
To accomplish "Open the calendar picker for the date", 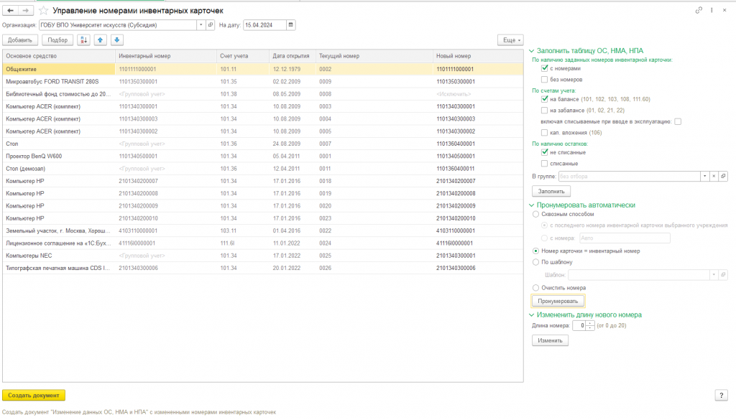I will click(291, 25).
